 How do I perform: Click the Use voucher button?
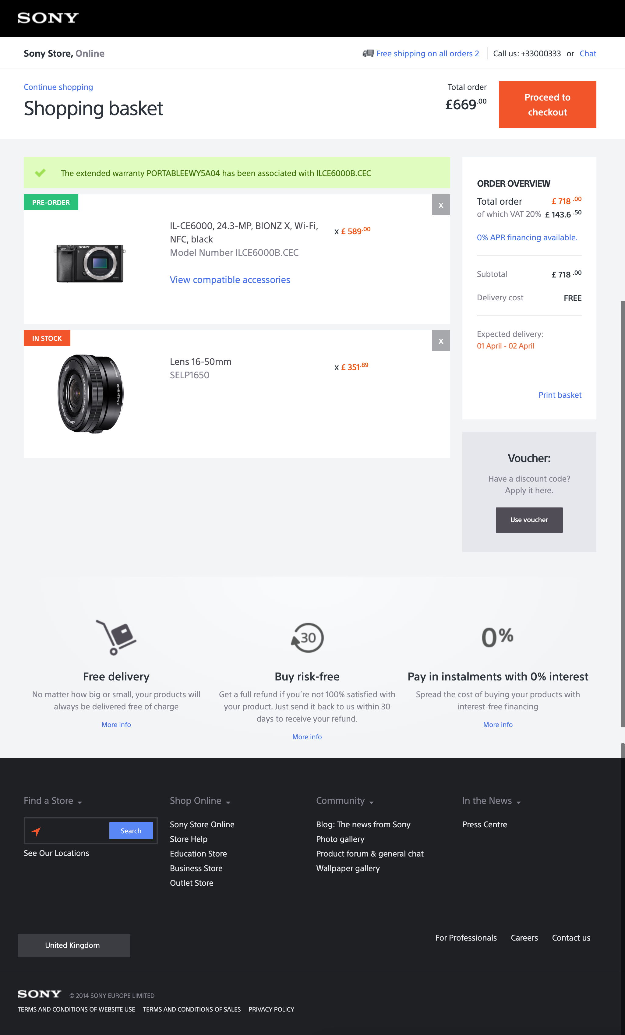click(529, 520)
